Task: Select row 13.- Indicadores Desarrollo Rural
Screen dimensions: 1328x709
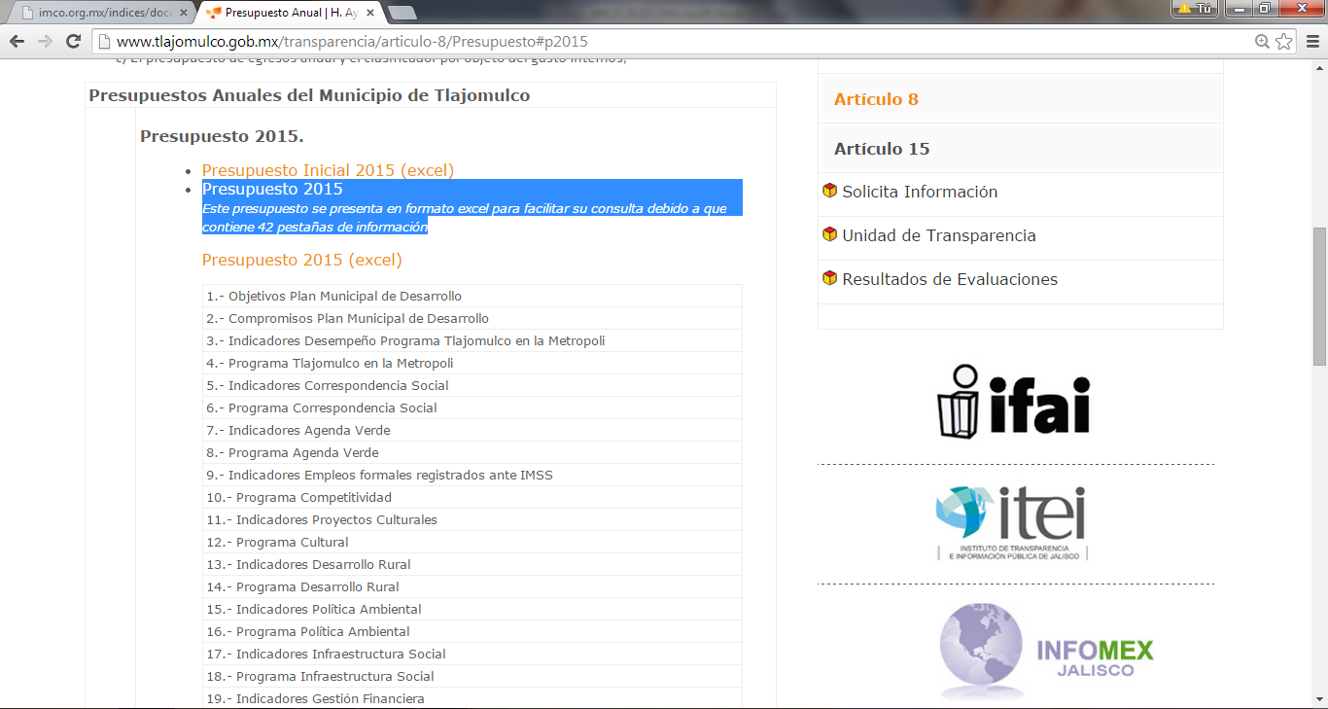Action: coord(472,564)
